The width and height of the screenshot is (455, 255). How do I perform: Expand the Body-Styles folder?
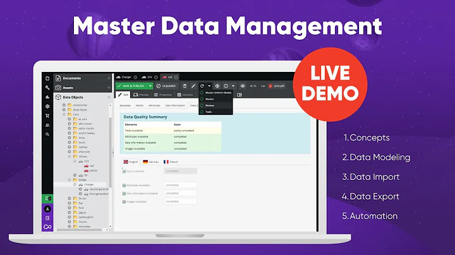64,110
